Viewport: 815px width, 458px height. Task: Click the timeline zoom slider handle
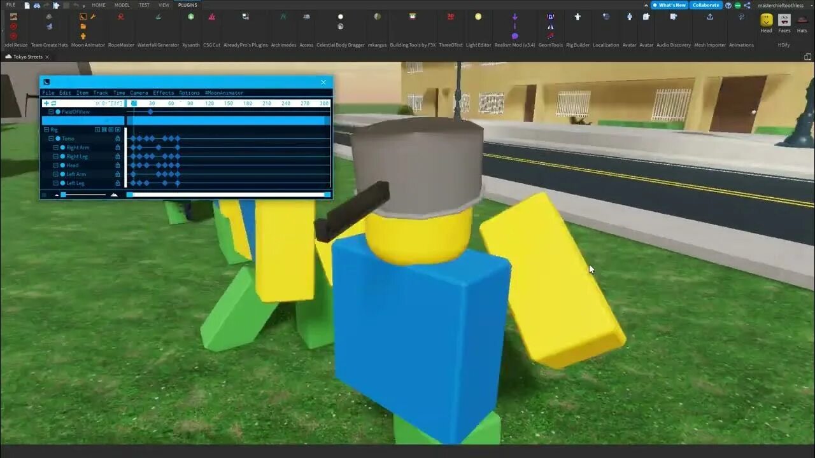pyautogui.click(x=63, y=195)
